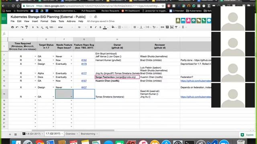The width and height of the screenshot is (257, 144).
Task: Open text rotation options
Action: click(x=154, y=27)
